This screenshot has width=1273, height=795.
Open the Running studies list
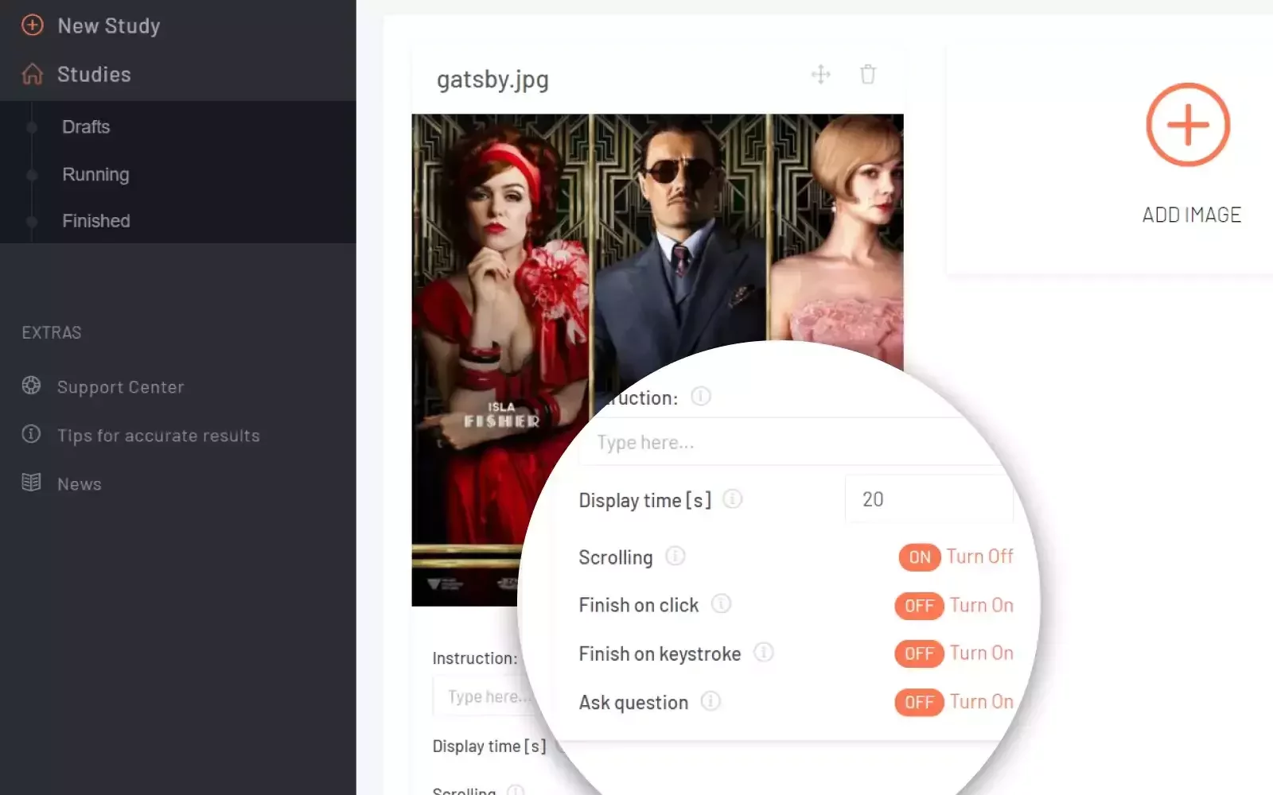[x=95, y=174]
